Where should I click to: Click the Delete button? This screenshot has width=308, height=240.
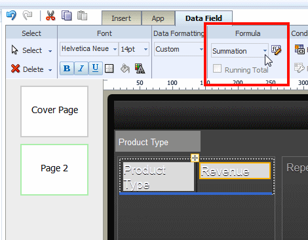tap(31, 69)
